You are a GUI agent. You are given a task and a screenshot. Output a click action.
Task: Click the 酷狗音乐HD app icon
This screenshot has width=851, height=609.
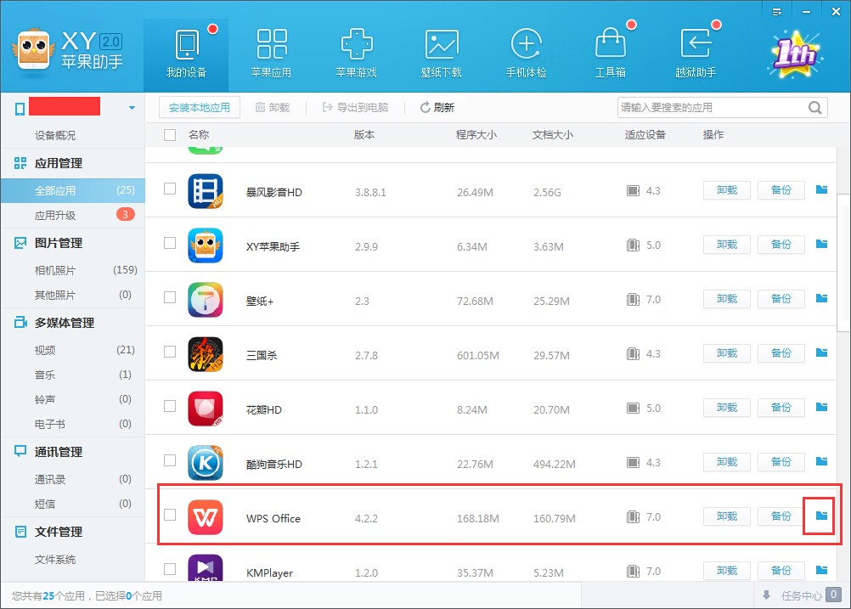(206, 462)
